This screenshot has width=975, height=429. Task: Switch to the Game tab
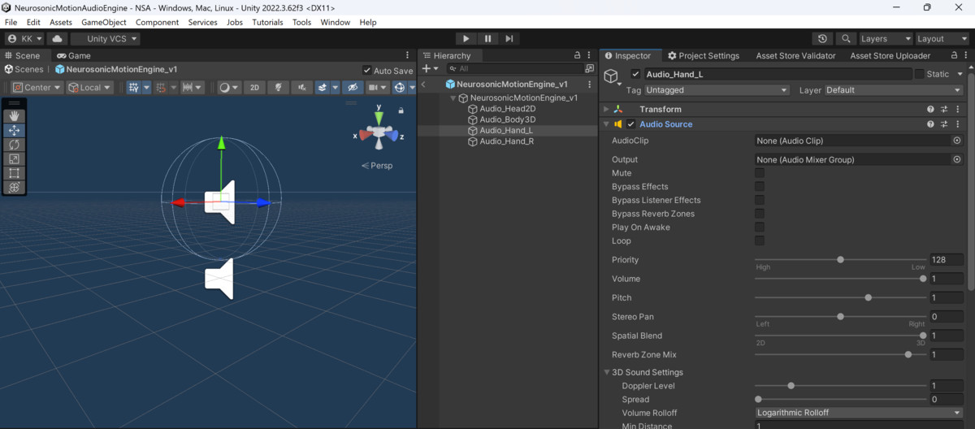click(x=72, y=55)
